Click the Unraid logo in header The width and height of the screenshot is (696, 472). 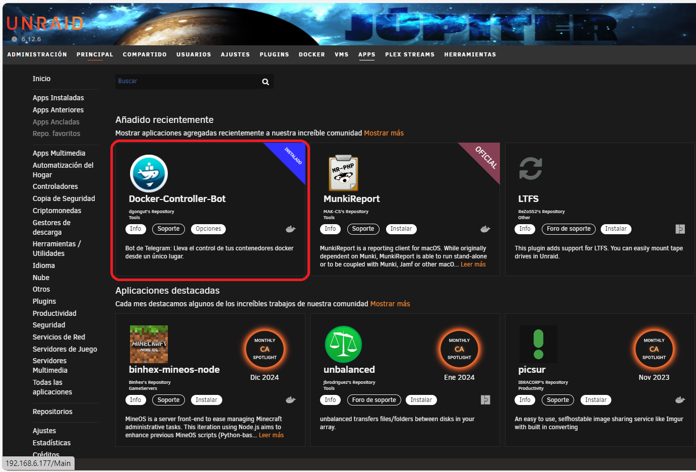click(45, 23)
